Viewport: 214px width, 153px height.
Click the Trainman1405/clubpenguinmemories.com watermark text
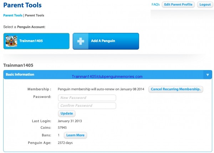click(x=107, y=76)
